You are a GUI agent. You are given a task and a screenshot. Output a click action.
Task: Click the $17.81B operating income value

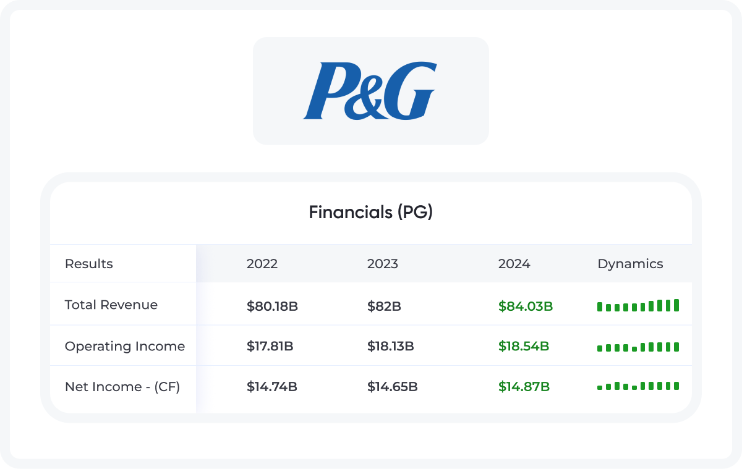pos(270,346)
